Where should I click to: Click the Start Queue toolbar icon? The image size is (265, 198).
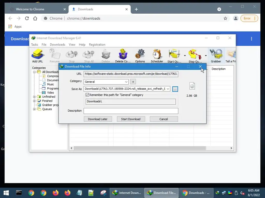click(x=174, y=56)
